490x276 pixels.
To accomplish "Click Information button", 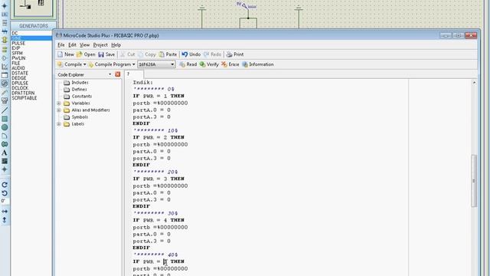I will (258, 64).
